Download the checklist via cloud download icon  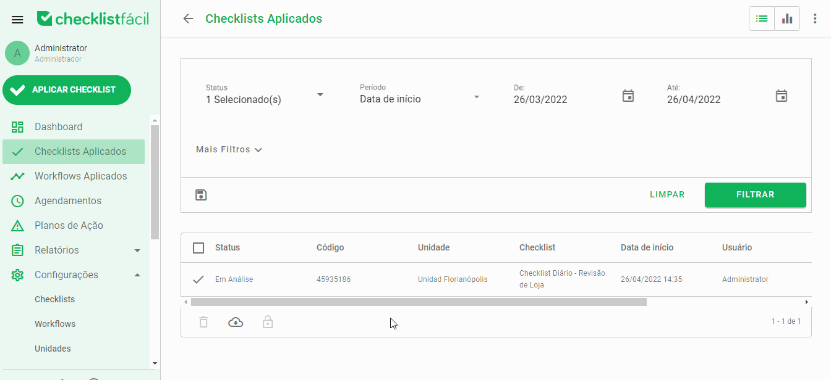tap(236, 321)
